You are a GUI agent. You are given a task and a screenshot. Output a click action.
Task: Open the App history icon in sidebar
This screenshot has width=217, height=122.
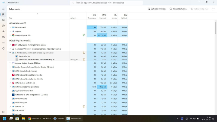(3, 26)
